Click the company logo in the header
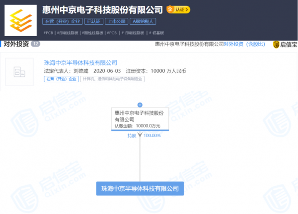This screenshot has width=298, height=214. point(20,20)
